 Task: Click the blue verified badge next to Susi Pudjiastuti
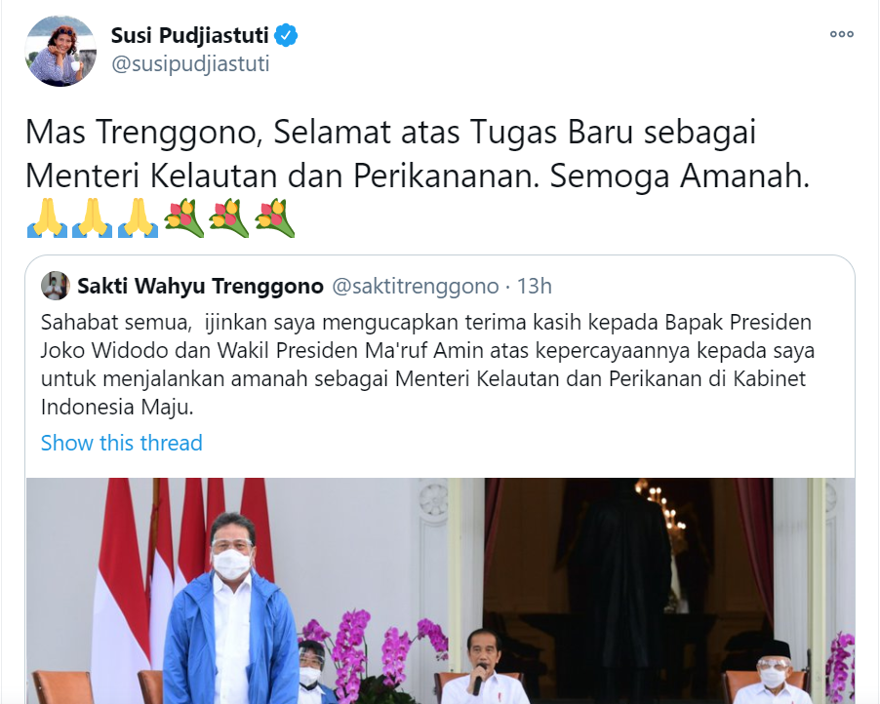click(286, 35)
